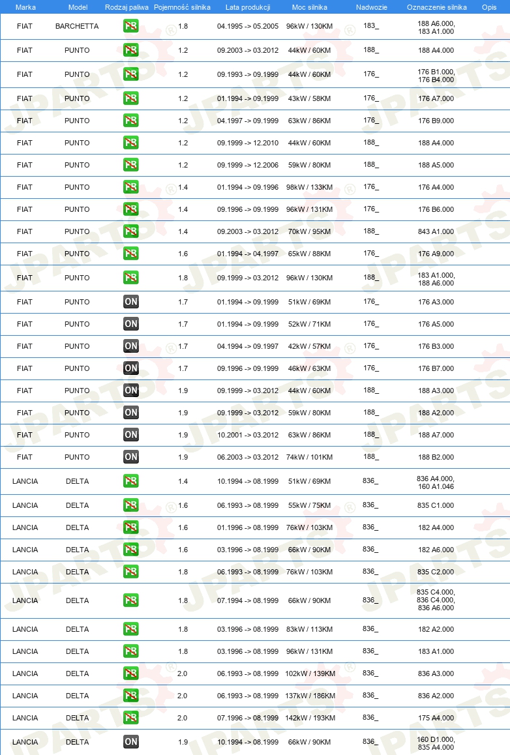Click petrol icon for Delta 182 A6.000

[130, 550]
